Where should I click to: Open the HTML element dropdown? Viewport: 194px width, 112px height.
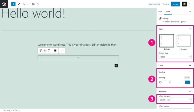[175, 100]
